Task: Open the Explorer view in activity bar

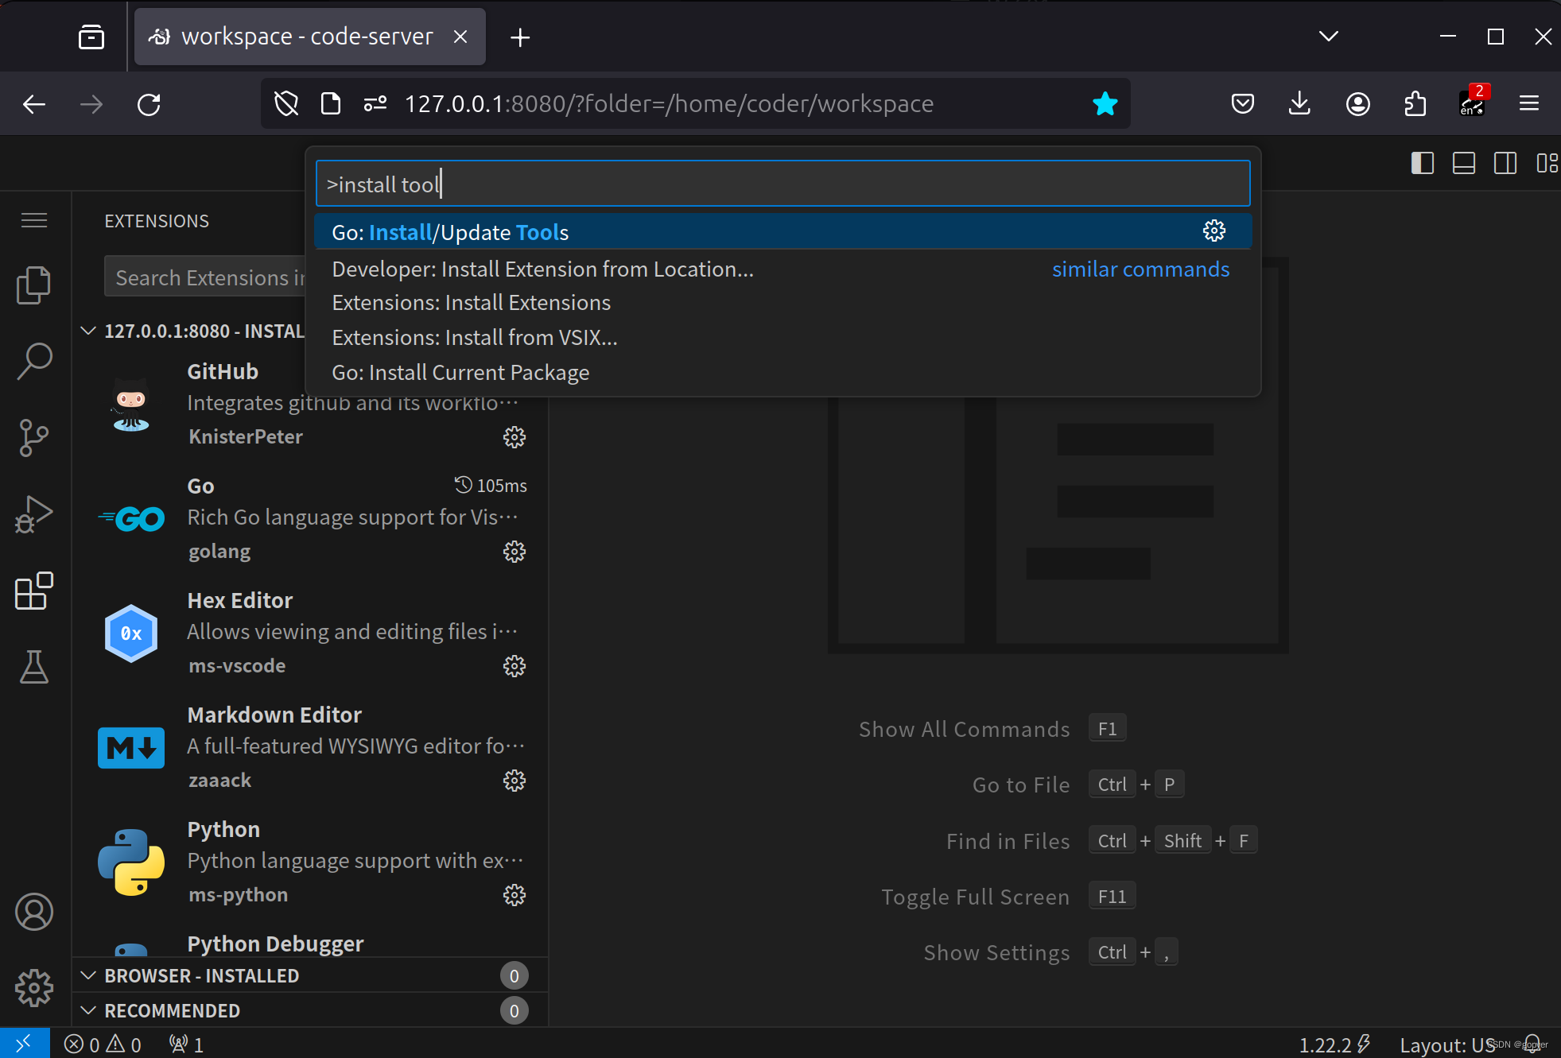Action: point(33,285)
